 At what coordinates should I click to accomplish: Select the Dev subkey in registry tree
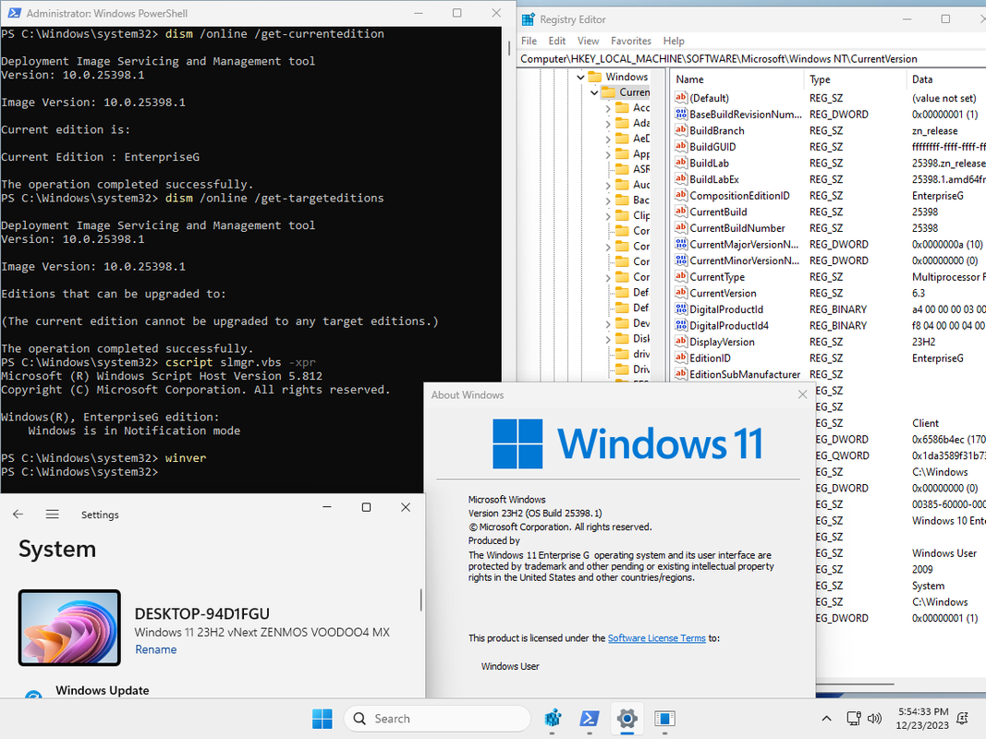pos(640,323)
